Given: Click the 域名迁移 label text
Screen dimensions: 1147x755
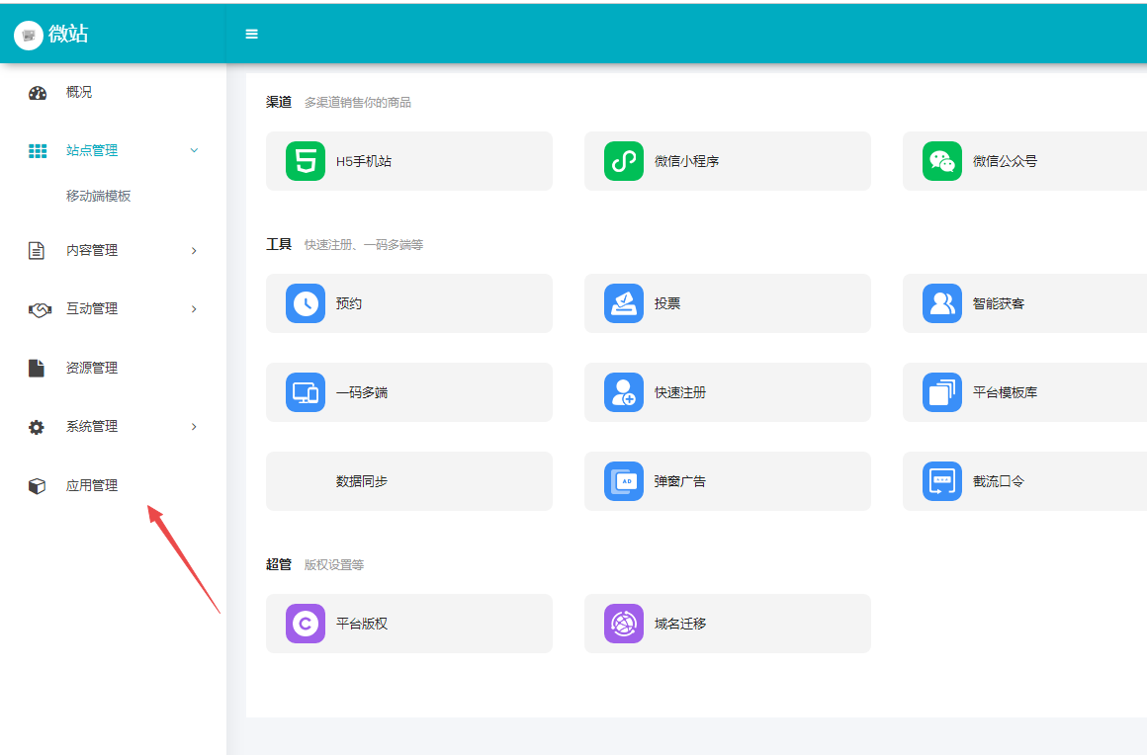Looking at the screenshot, I should (679, 624).
